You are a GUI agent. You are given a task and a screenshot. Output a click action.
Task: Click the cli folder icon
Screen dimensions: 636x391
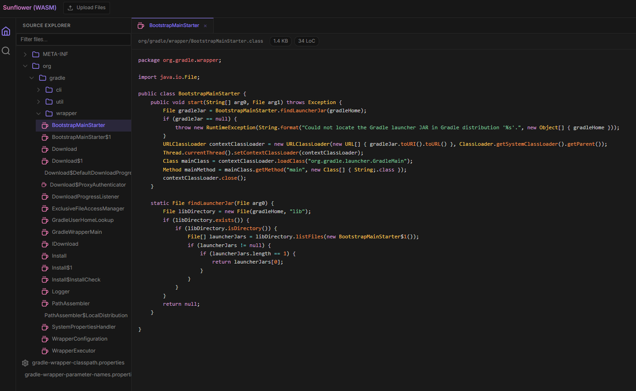pyautogui.click(x=49, y=90)
